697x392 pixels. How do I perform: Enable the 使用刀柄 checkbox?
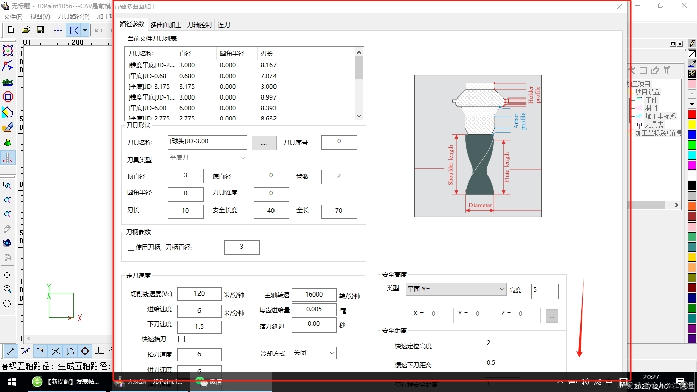click(x=131, y=247)
